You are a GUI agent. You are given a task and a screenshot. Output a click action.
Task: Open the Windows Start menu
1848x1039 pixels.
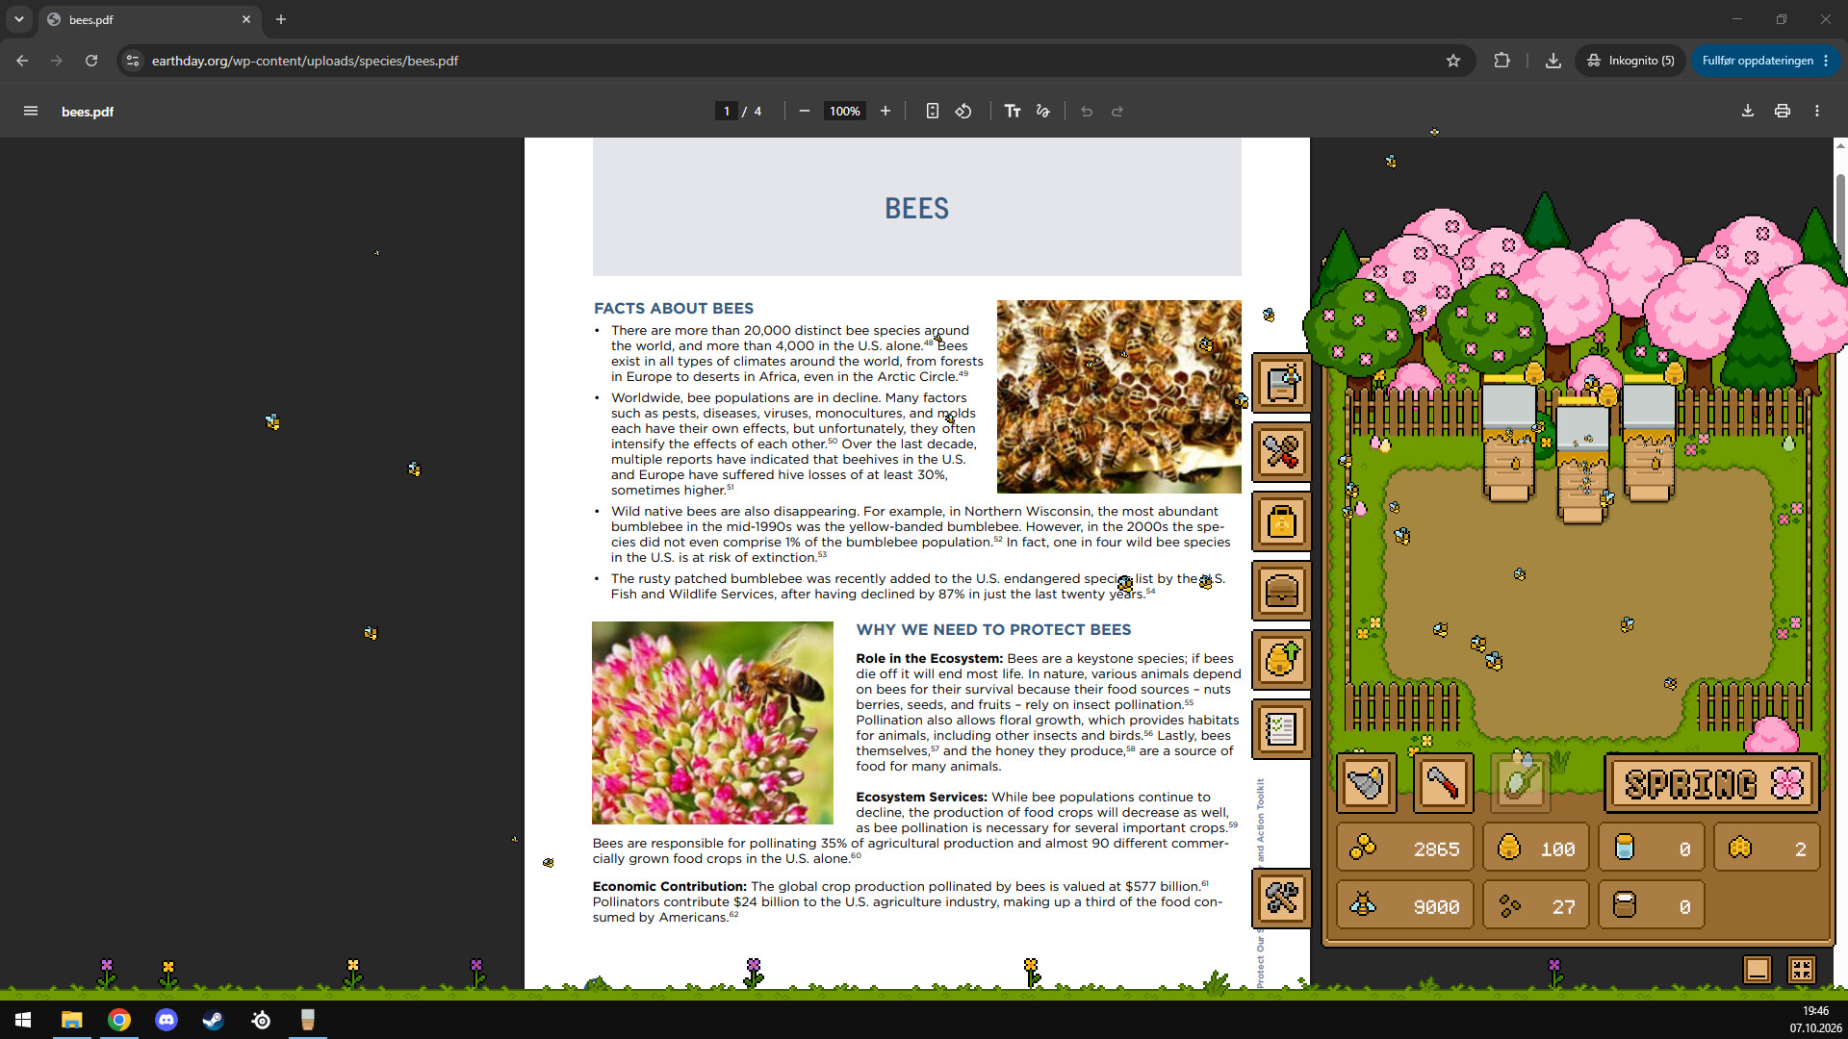click(23, 1020)
